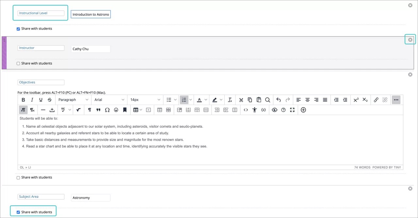Insert a horizontal line

[43, 110]
